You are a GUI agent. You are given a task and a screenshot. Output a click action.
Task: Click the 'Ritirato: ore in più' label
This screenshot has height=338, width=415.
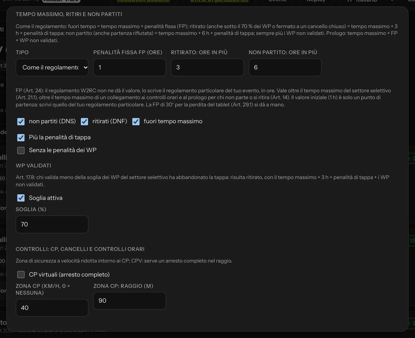(x=199, y=52)
